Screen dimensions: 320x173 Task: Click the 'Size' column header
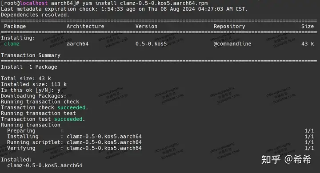(308, 27)
